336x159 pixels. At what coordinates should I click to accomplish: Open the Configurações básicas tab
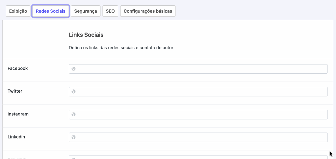coord(148,11)
